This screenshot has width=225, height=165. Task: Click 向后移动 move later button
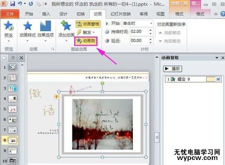170,41
